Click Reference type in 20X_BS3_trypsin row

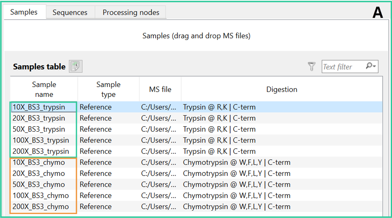(x=96, y=118)
